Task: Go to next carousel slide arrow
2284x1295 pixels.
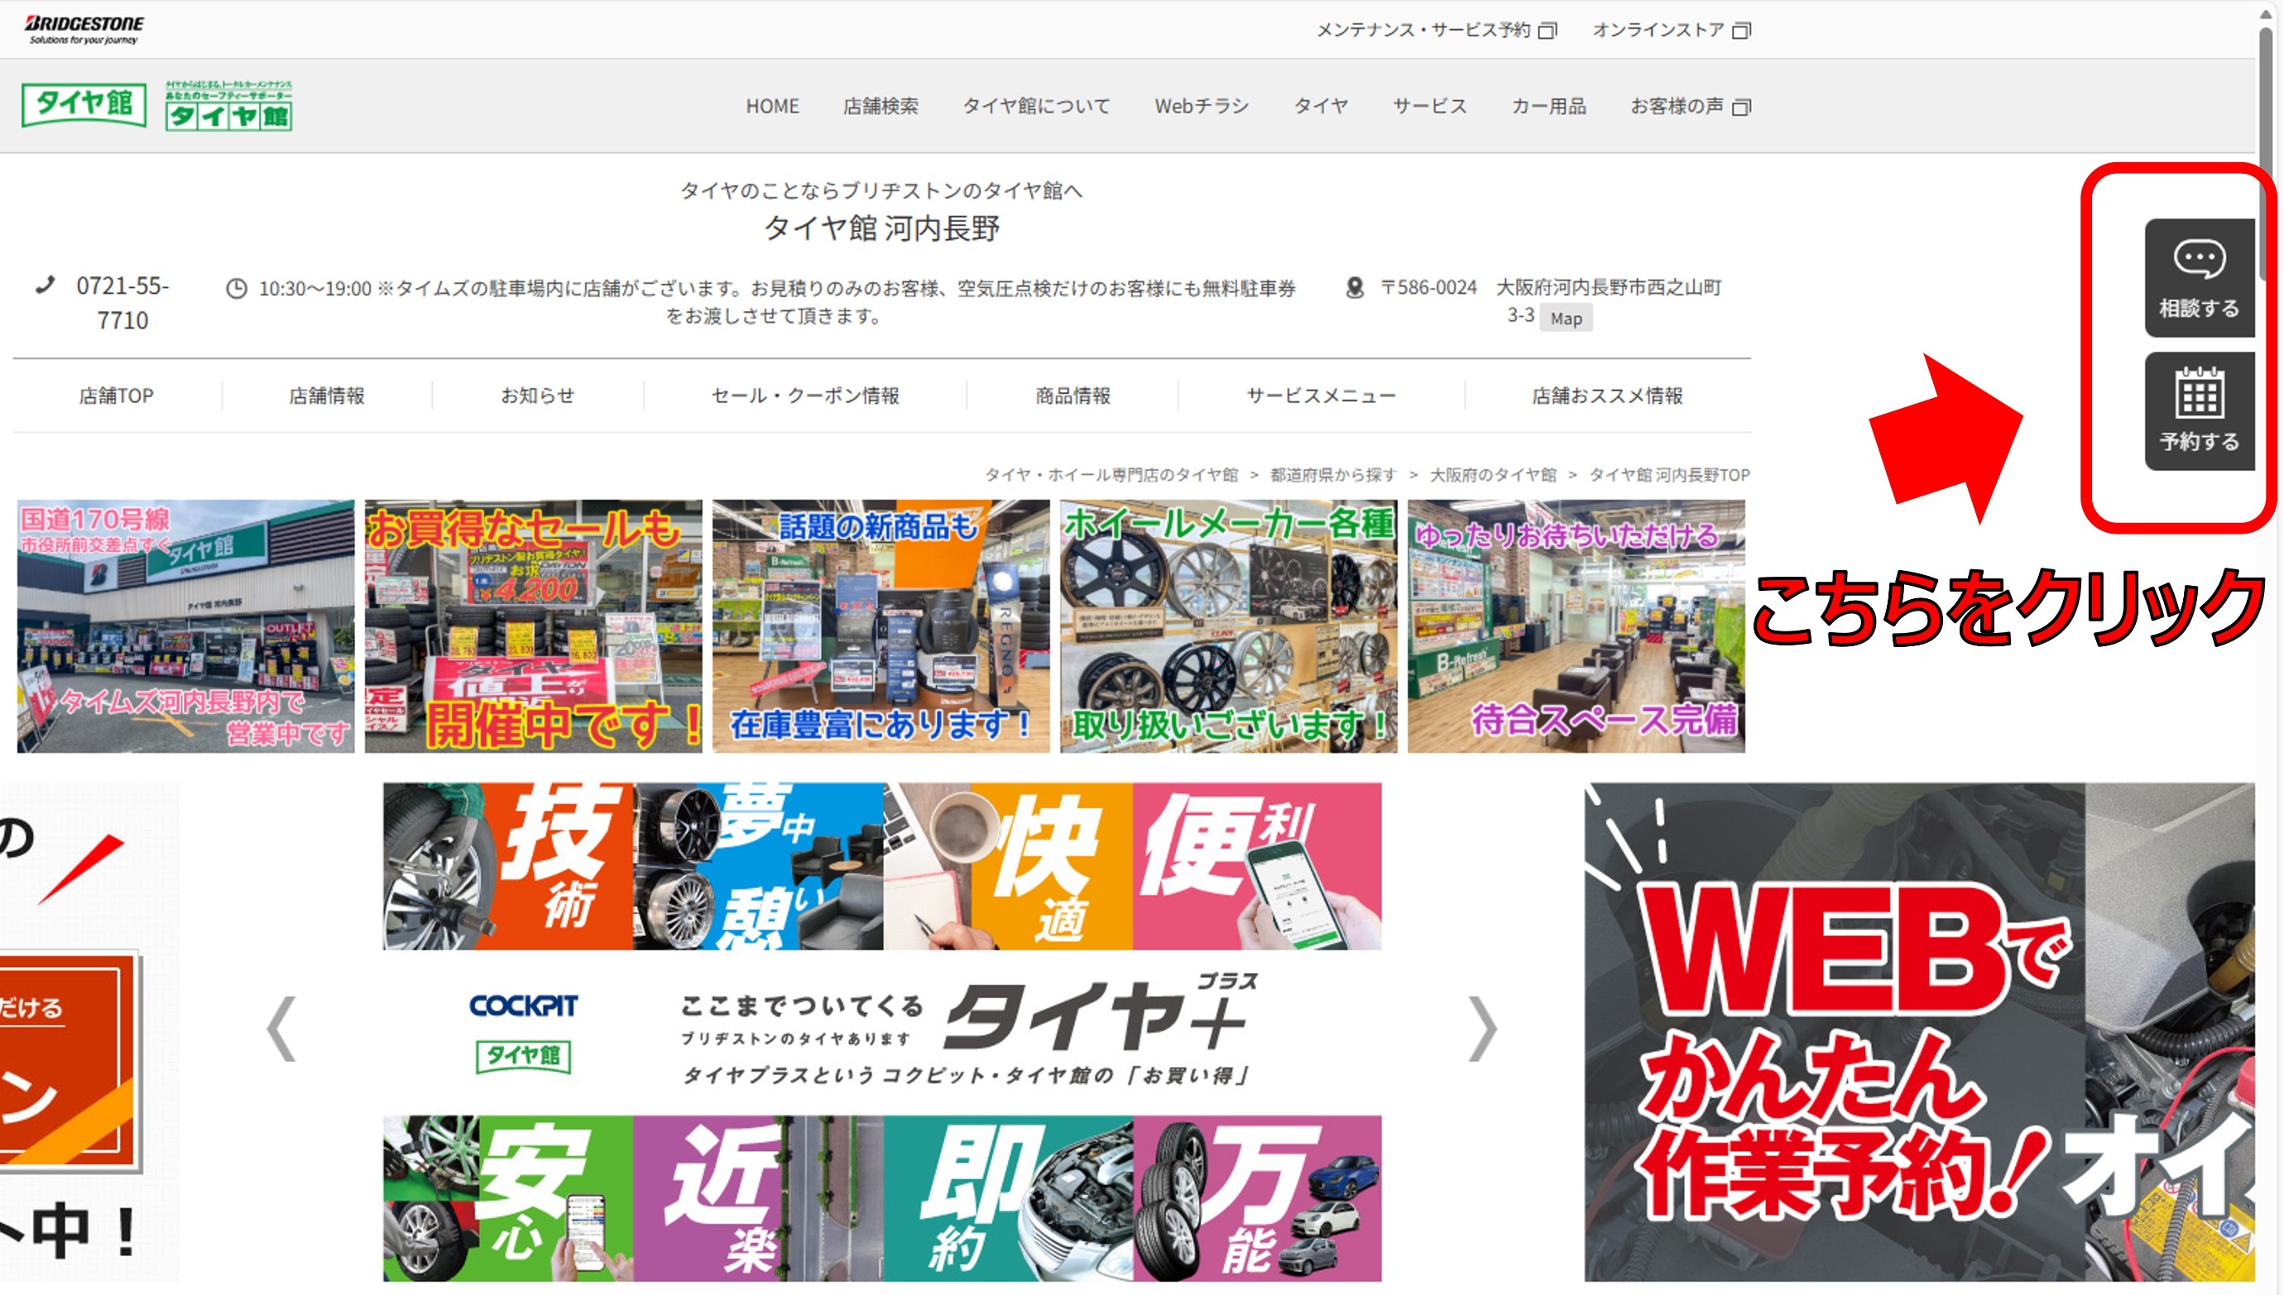Action: 1482,1029
